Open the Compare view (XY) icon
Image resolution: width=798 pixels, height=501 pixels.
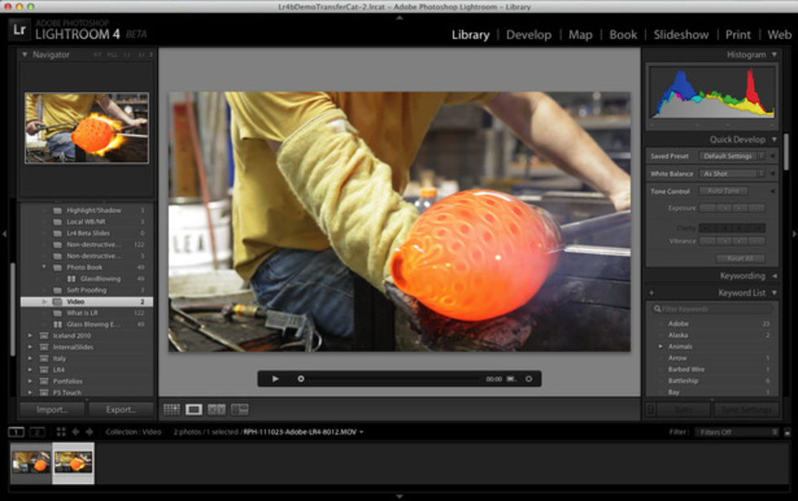217,410
